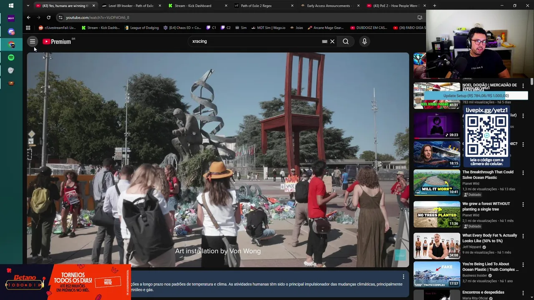Open the NOEL DOIDÃO 45:21 thumbnail
The image size is (534, 300).
pos(437,95)
